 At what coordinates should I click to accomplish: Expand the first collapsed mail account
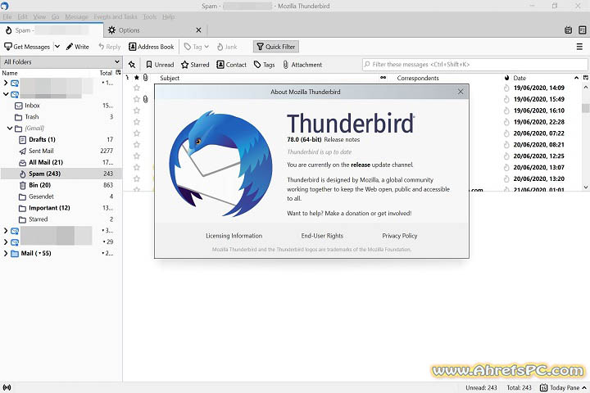coord(6,83)
